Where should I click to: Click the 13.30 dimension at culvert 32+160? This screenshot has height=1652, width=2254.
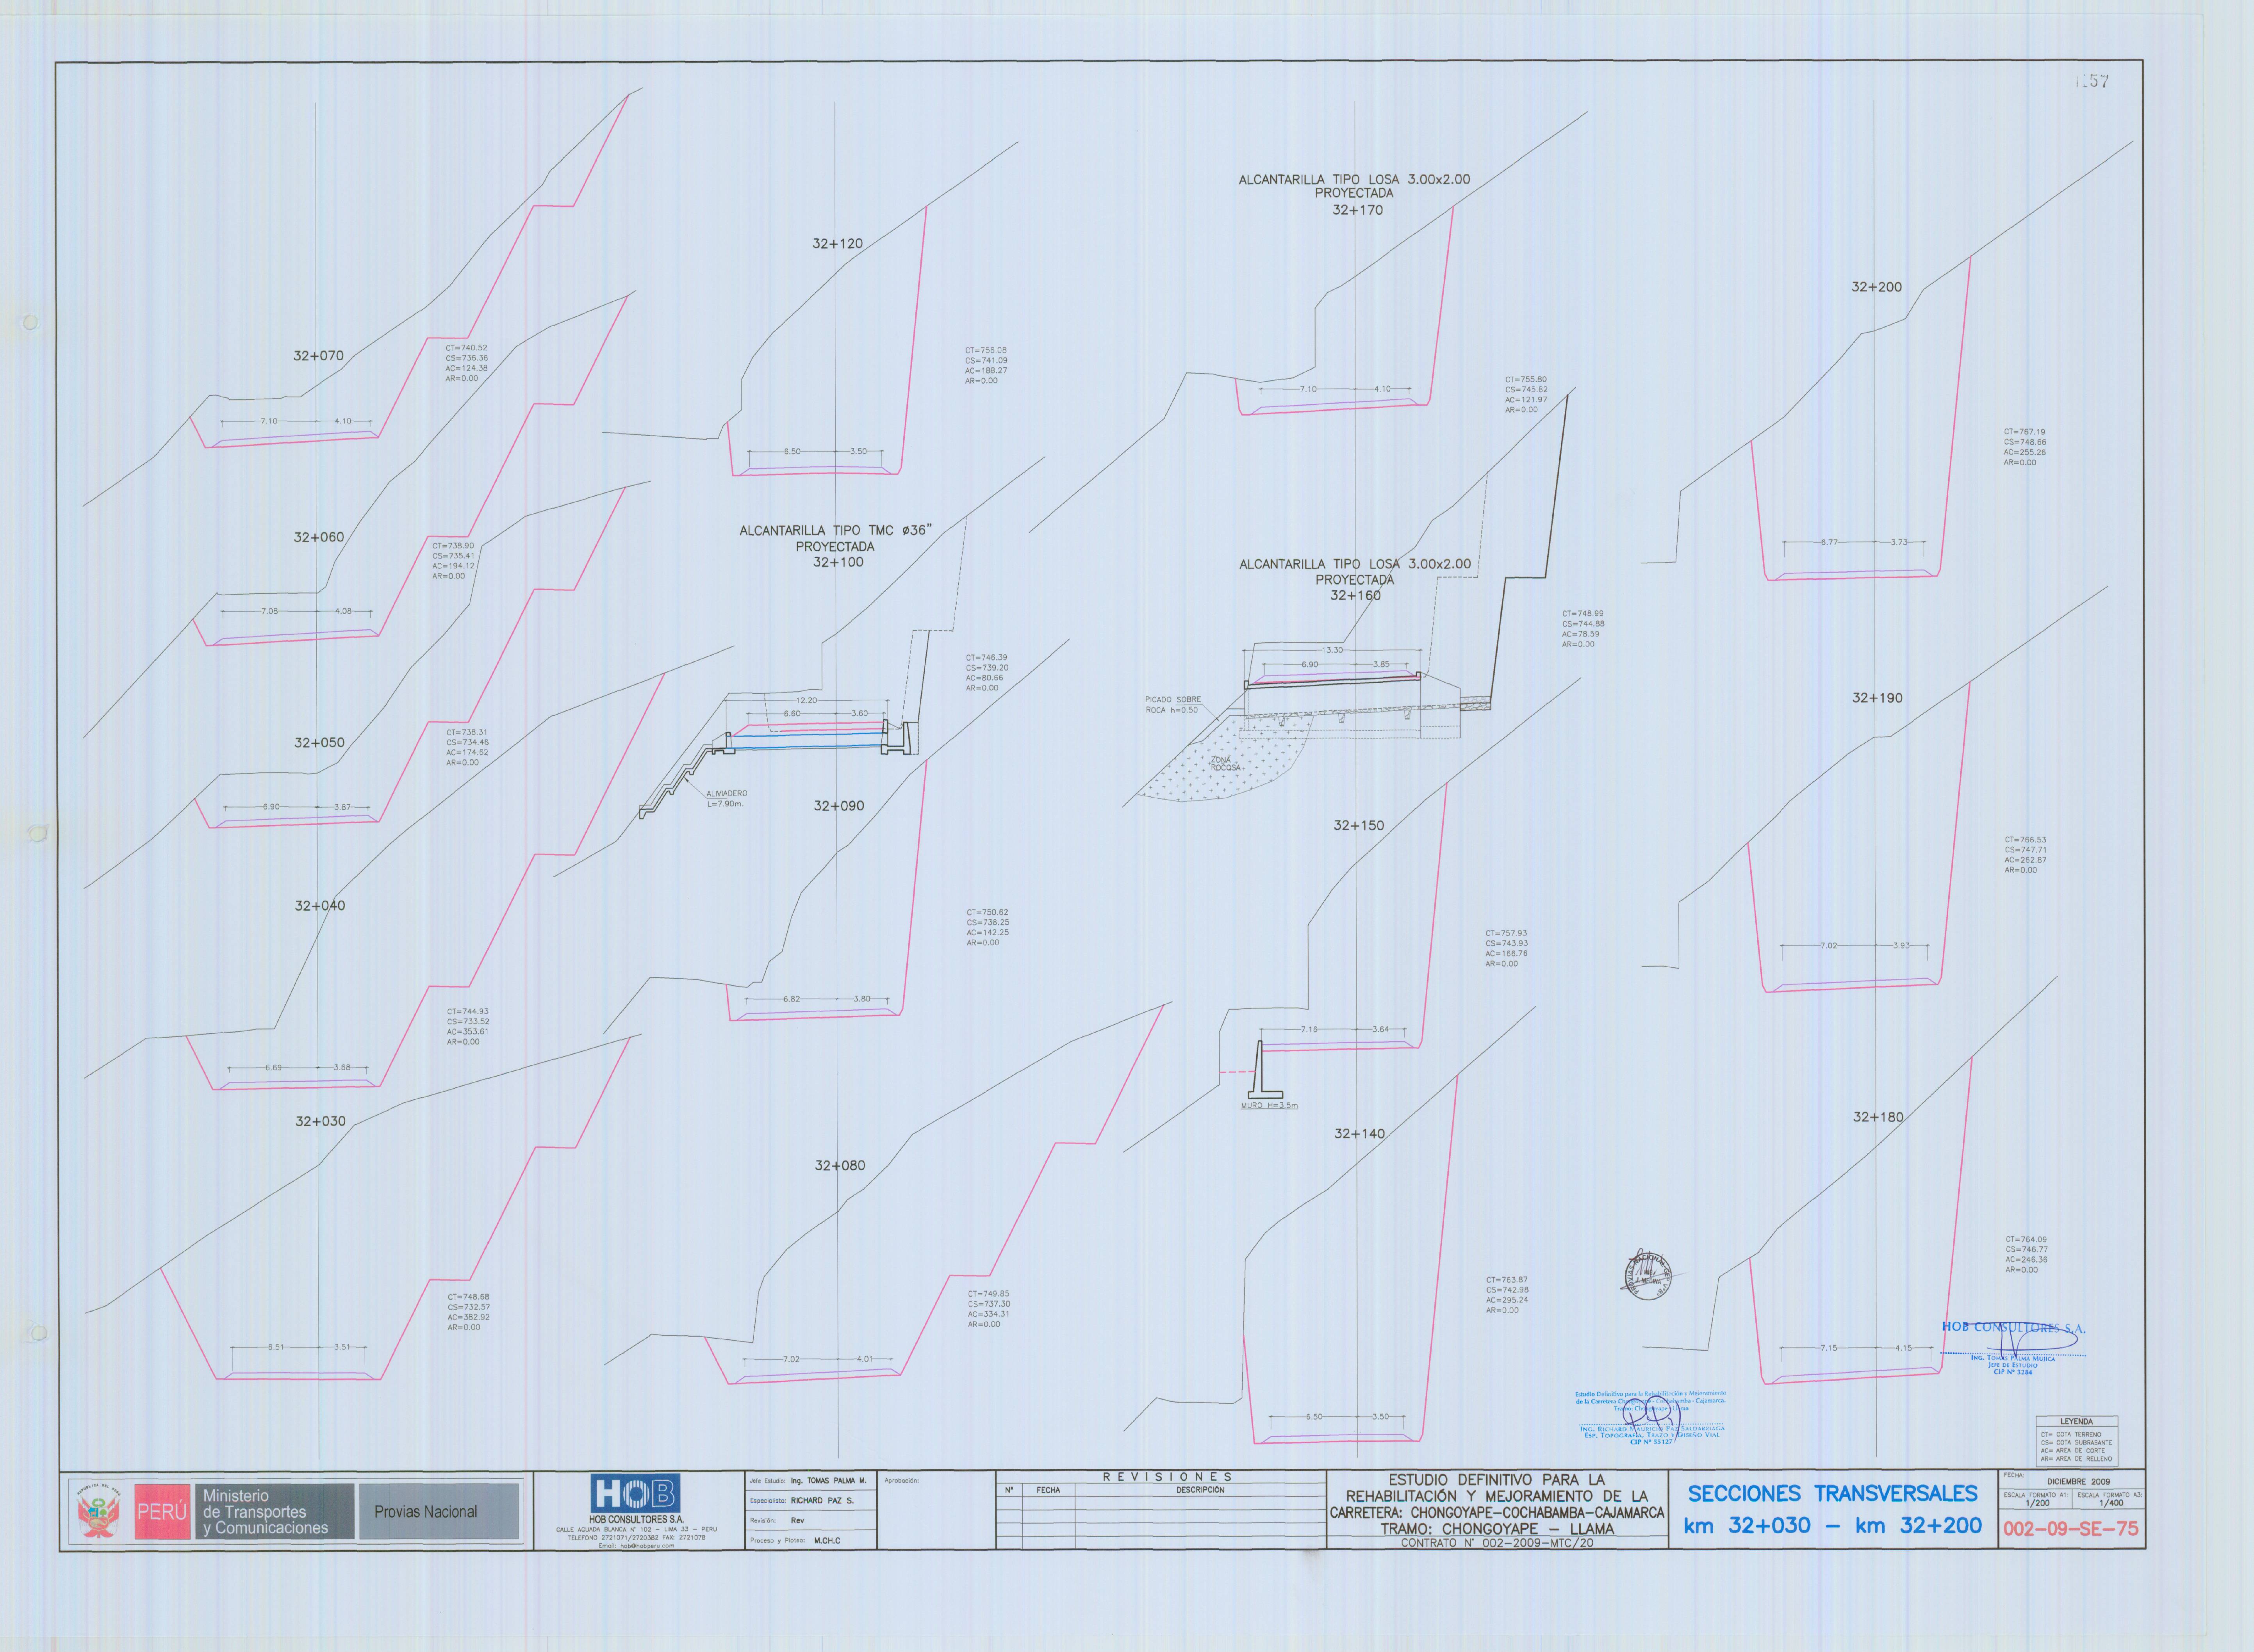coord(1332,650)
